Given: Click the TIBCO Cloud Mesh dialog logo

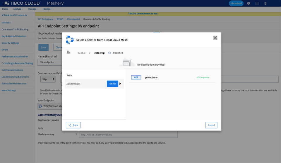Looking at the screenshot, I should [x=70, y=40].
